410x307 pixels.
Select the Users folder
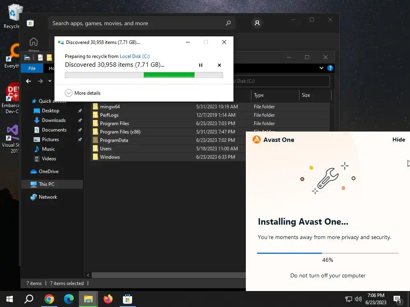(x=106, y=149)
